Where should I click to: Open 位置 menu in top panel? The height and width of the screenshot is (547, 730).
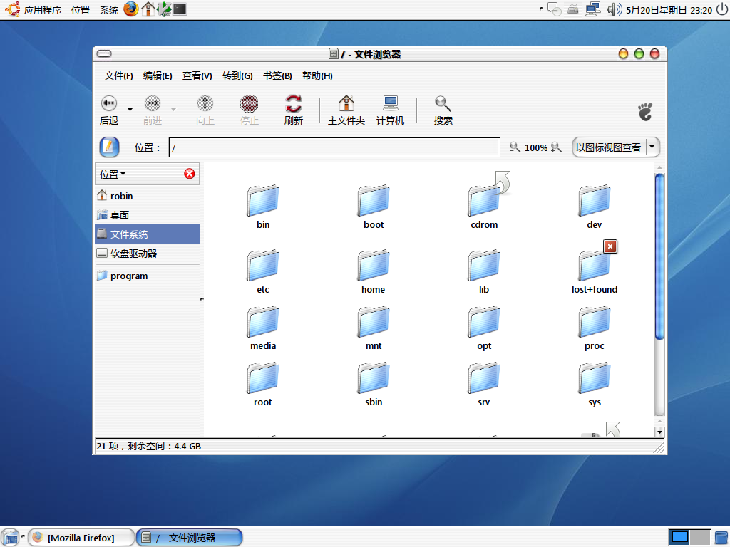click(x=81, y=10)
